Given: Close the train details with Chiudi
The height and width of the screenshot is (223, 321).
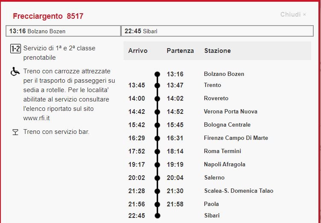Looking at the screenshot, I should click(293, 14).
